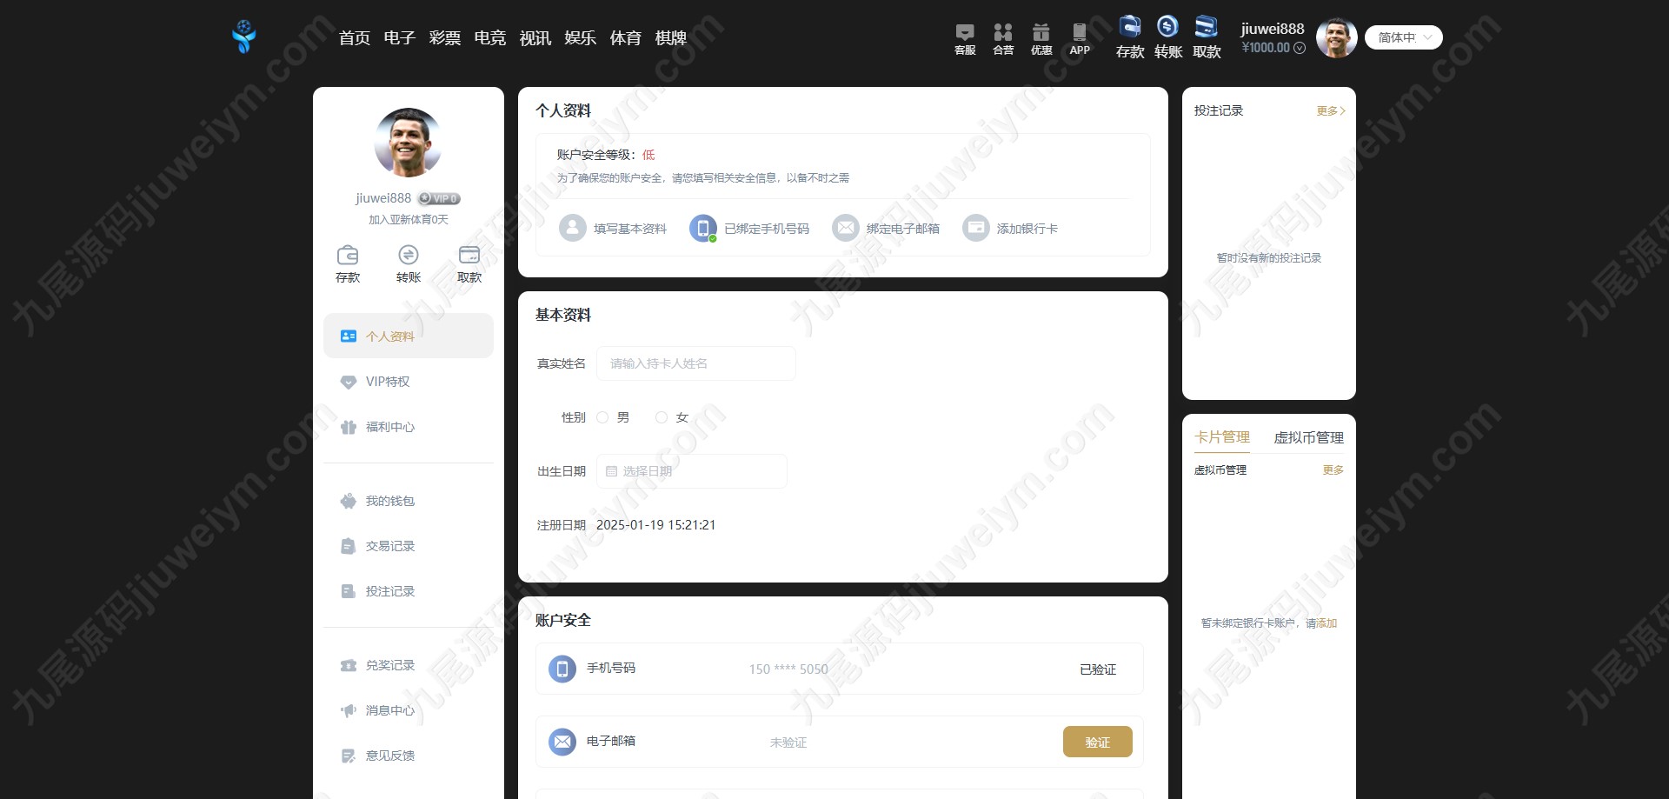Click the 验证 button for email
The height and width of the screenshot is (799, 1669).
(1098, 742)
